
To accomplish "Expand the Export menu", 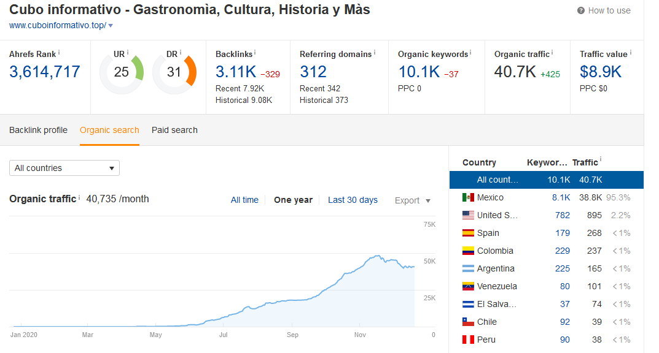I will [x=412, y=200].
